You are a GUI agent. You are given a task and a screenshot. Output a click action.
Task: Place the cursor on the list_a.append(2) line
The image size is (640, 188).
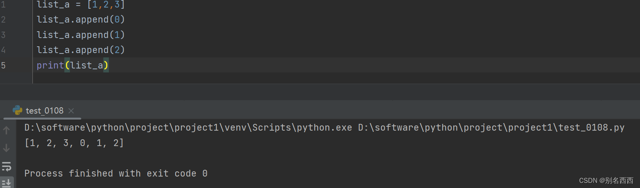[x=81, y=50]
